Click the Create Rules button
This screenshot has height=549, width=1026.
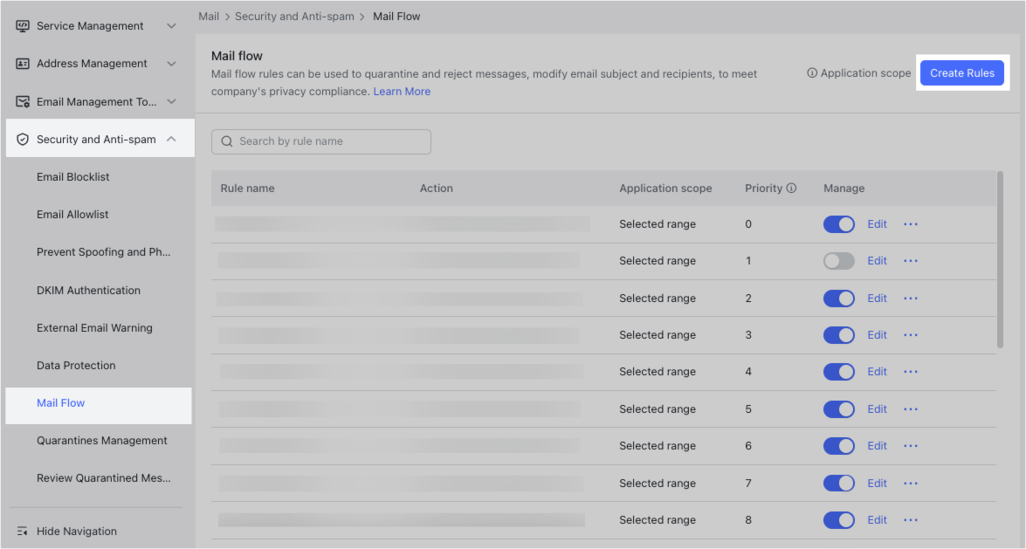coord(962,72)
